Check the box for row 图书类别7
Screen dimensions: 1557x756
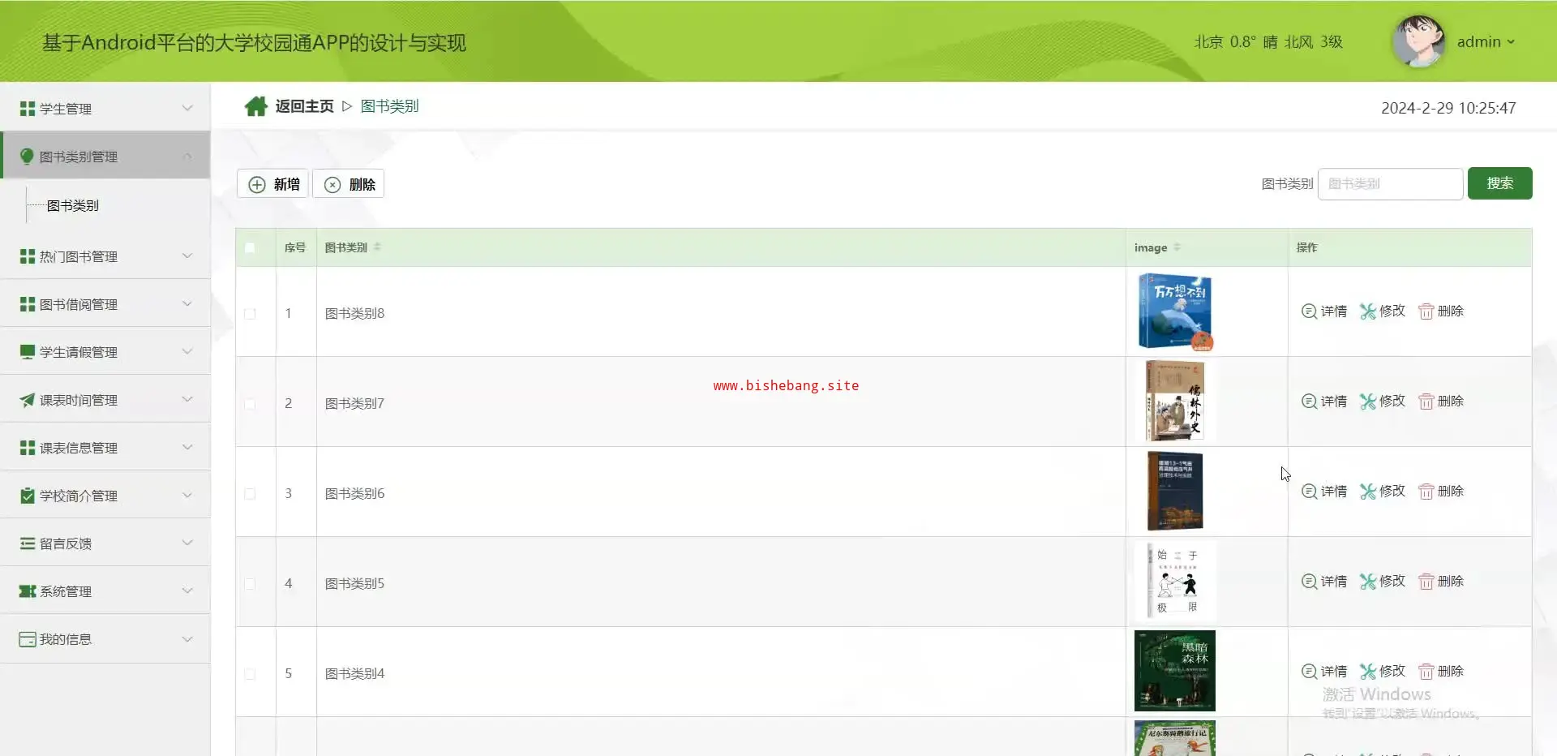coord(250,404)
